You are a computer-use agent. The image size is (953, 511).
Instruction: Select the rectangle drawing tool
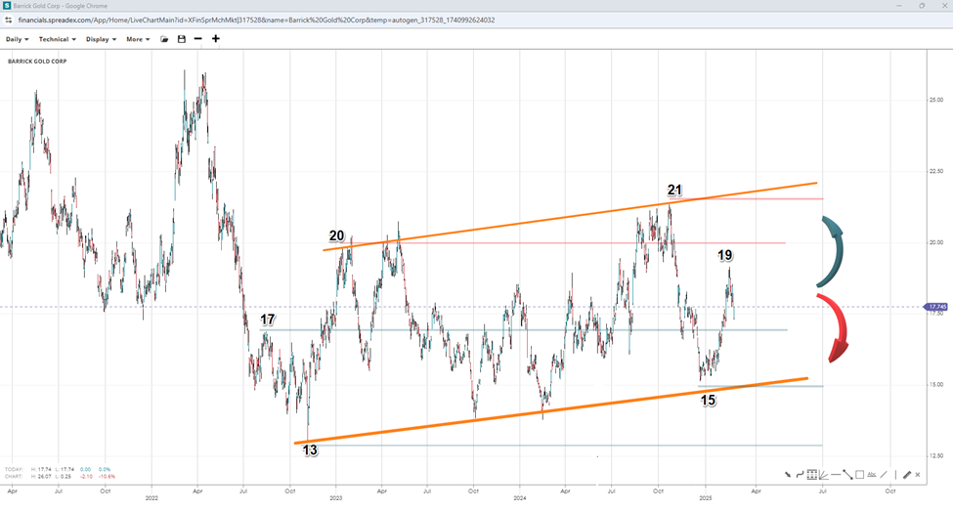click(859, 475)
